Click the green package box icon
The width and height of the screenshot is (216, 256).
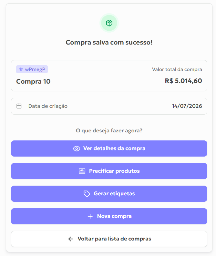pyautogui.click(x=109, y=23)
